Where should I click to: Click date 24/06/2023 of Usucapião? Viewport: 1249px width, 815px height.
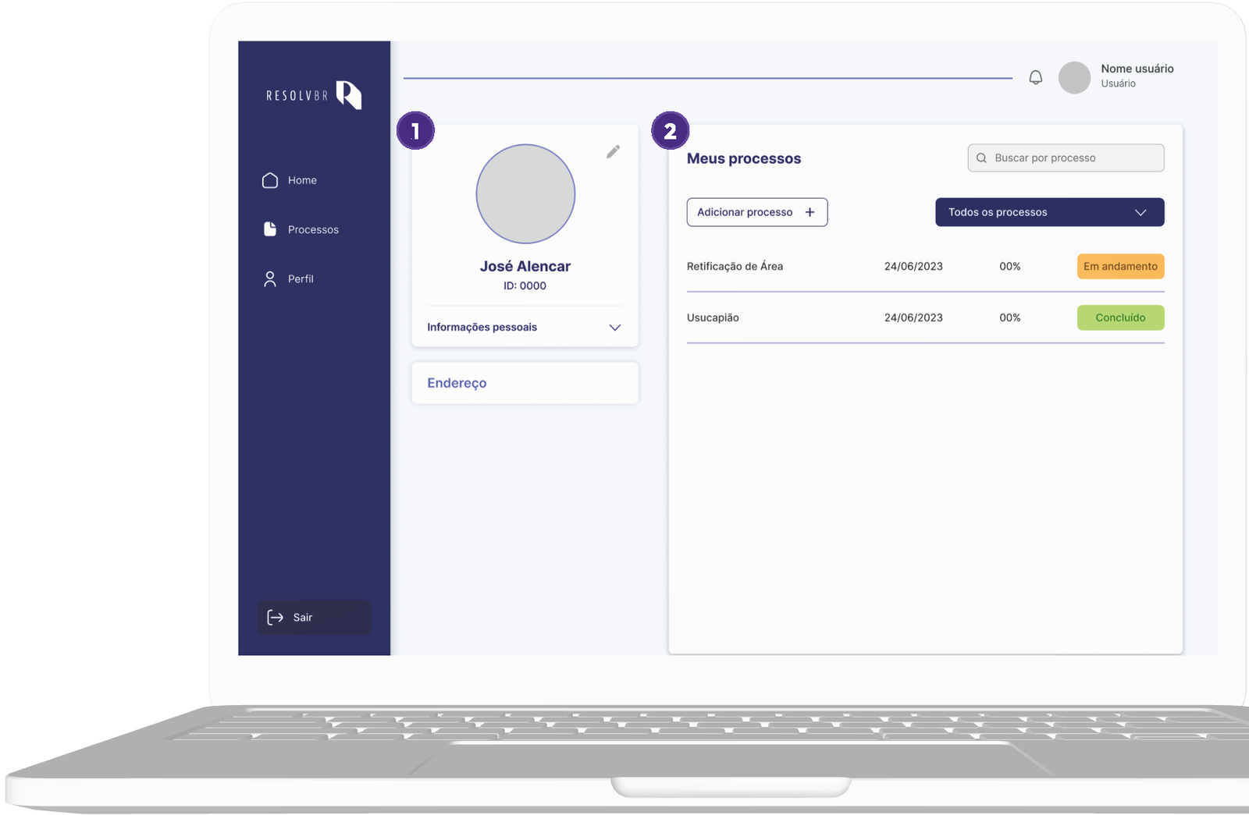point(913,317)
